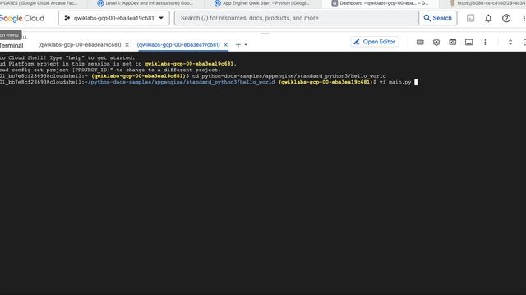Open the Cloud Shell more options menu
Image resolution: width=526 pixels, height=295 pixels.
click(x=485, y=42)
